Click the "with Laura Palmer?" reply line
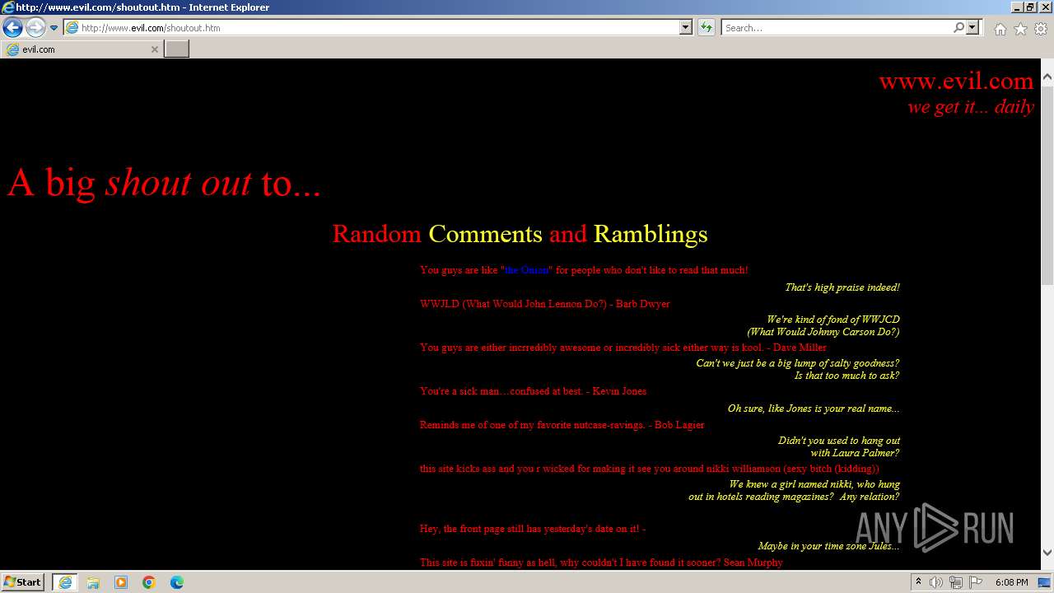This screenshot has height=593, width=1054. tap(855, 453)
